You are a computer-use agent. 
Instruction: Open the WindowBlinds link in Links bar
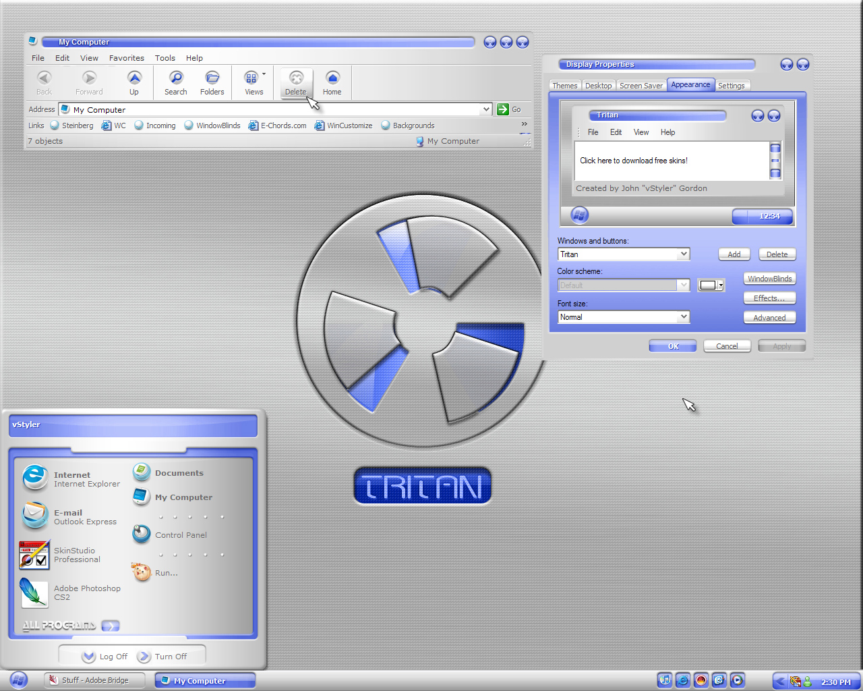click(212, 126)
